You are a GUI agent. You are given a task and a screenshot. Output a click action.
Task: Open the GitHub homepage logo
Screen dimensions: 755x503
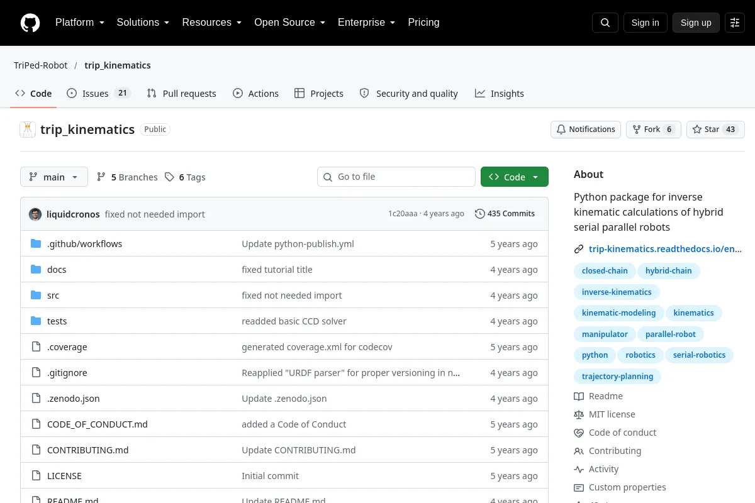click(30, 23)
